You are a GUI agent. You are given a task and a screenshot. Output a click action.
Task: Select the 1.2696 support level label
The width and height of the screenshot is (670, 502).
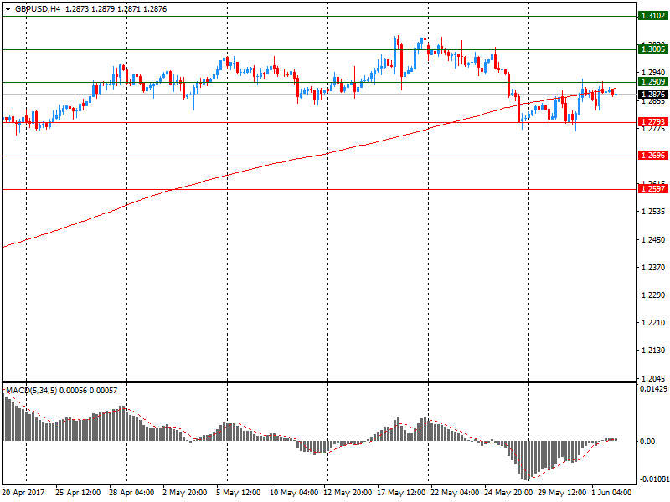(x=653, y=156)
